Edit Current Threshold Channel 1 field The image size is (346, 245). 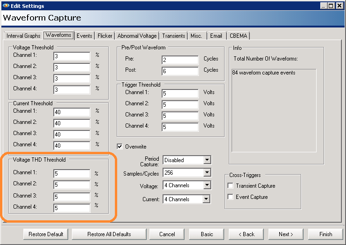point(72,112)
